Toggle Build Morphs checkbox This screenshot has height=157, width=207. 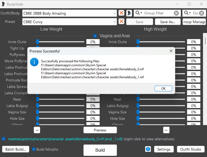[34, 149]
